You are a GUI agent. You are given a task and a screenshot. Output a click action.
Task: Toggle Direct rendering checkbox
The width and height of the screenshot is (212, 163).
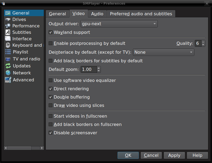(51, 89)
